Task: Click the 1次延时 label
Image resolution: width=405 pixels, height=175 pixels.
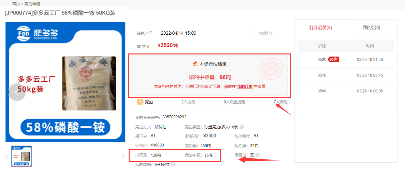Action: click(266, 33)
